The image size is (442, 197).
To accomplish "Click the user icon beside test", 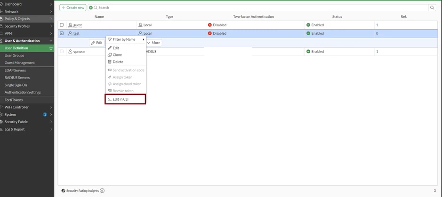I will 70,33.
